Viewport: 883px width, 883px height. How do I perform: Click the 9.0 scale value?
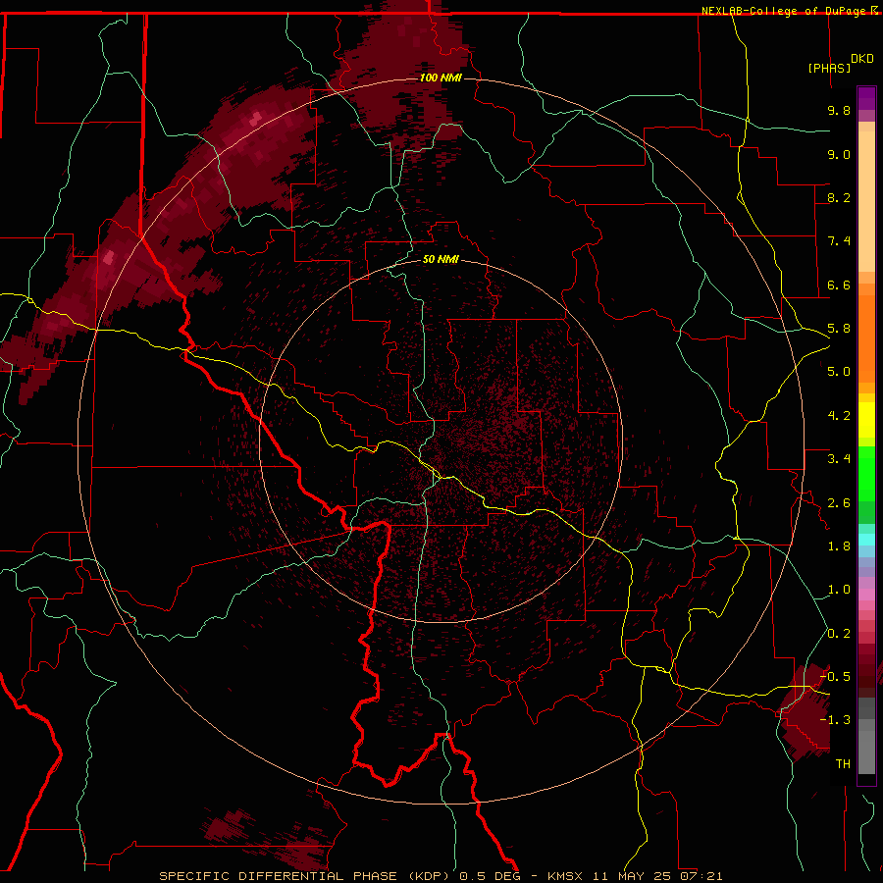839,154
